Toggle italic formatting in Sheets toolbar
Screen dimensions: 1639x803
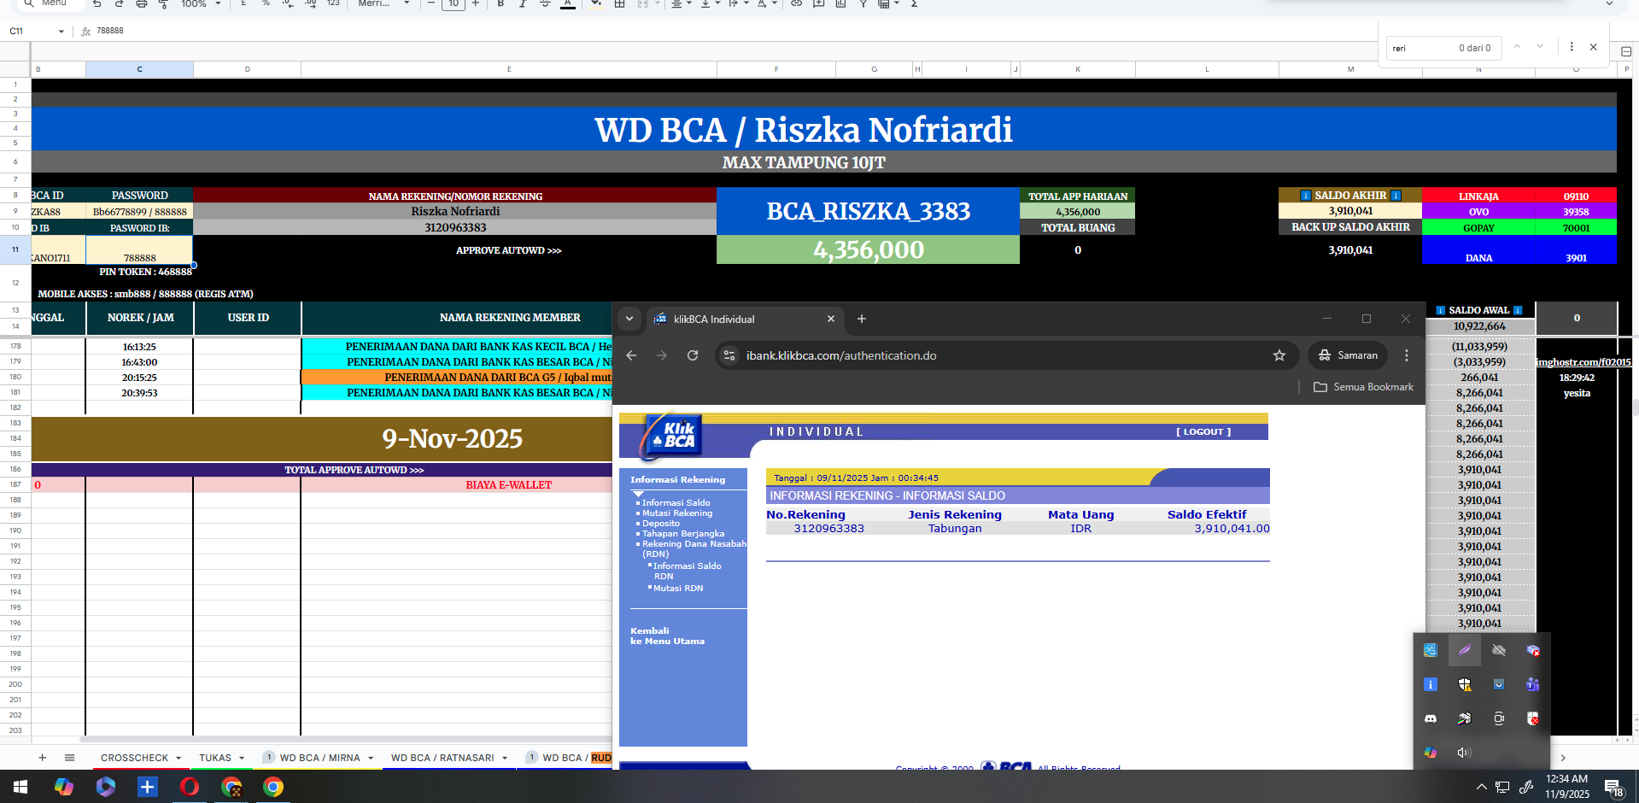coord(523,4)
